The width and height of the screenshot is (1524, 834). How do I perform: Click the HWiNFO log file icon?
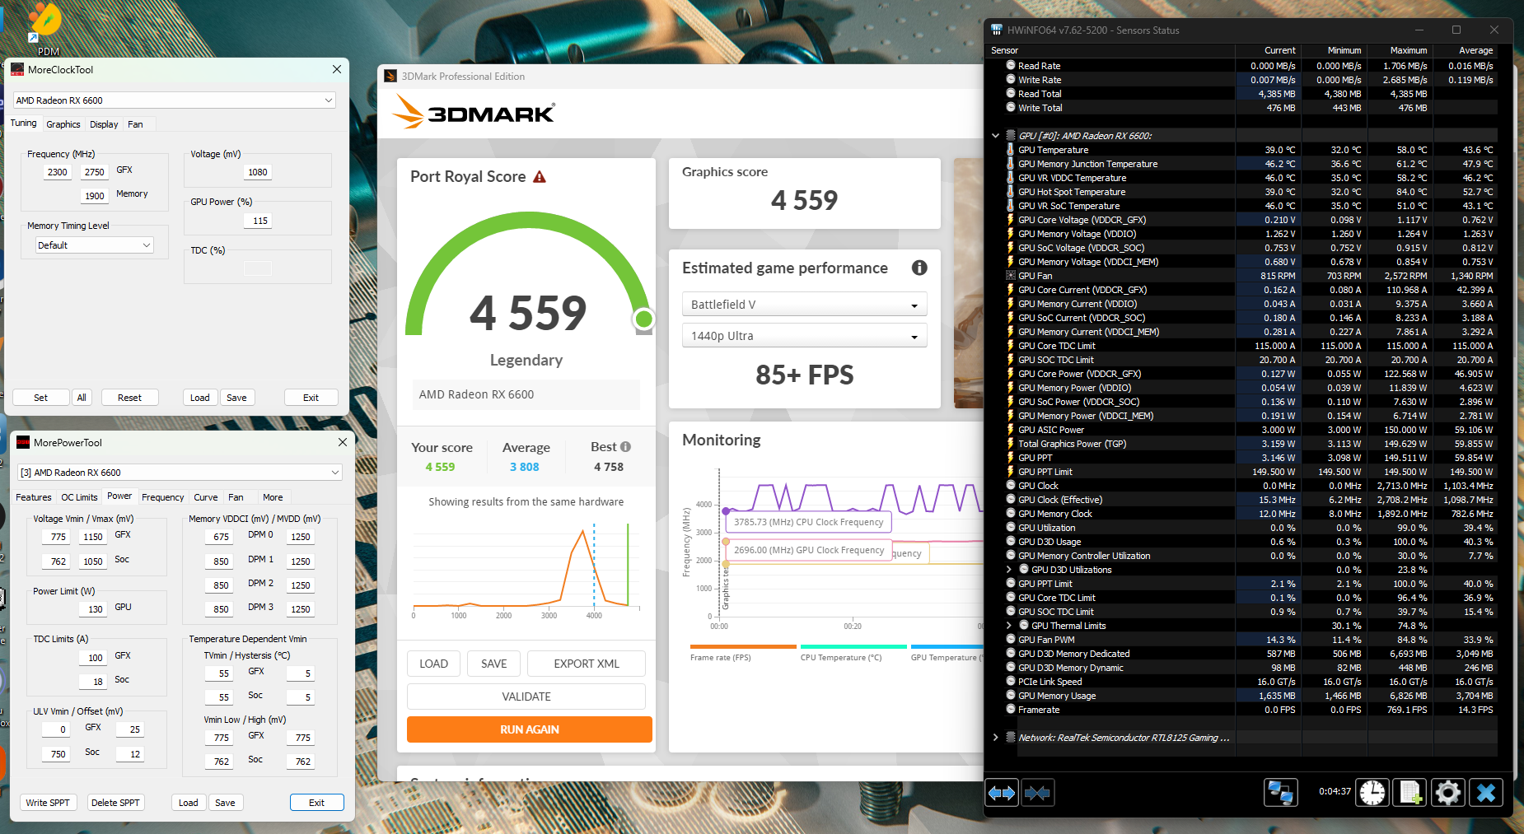pyautogui.click(x=1410, y=793)
